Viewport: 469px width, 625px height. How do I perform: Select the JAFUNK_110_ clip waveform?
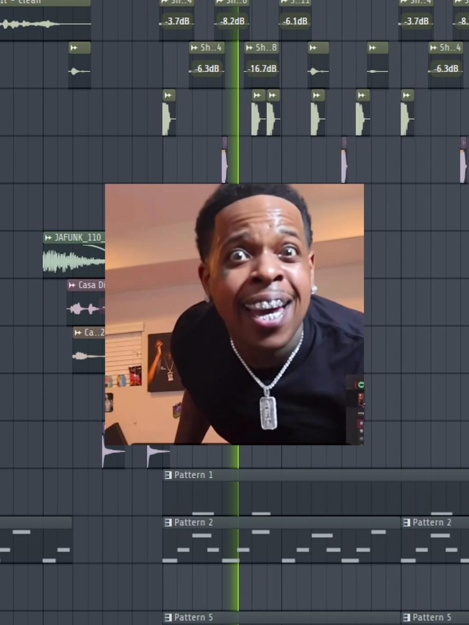point(74,261)
